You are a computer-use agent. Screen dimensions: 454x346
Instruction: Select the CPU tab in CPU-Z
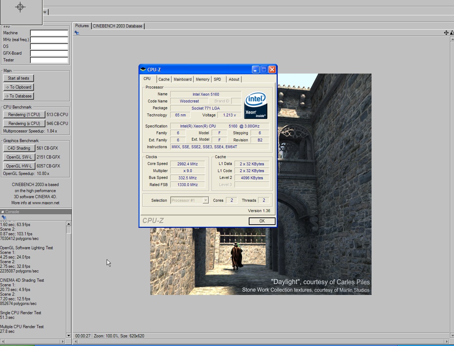click(147, 79)
